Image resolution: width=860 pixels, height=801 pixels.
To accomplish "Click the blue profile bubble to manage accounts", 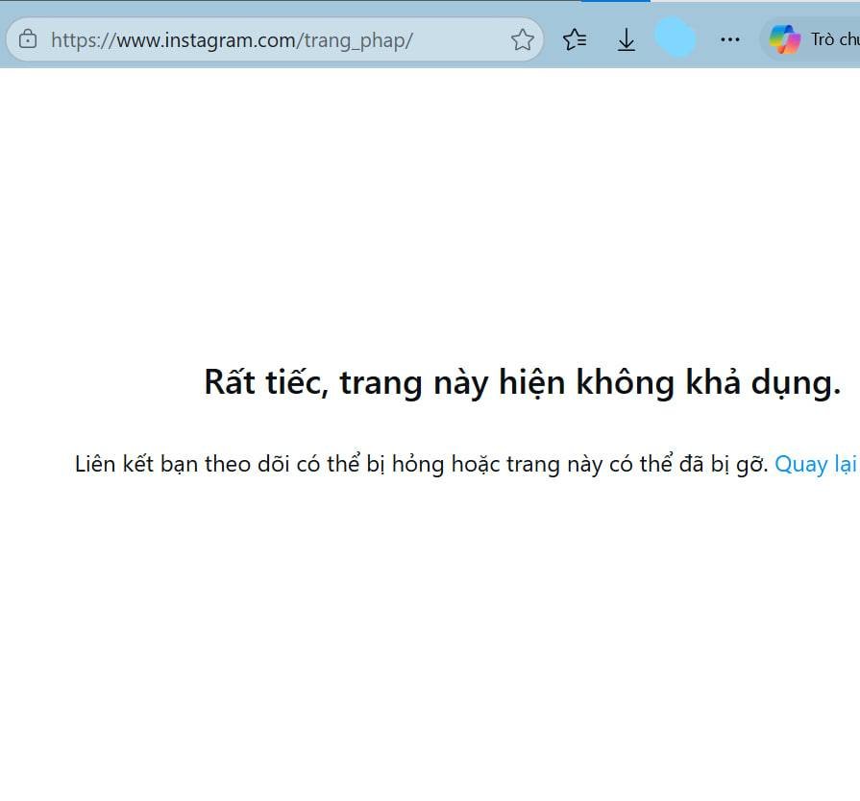I will (x=676, y=39).
